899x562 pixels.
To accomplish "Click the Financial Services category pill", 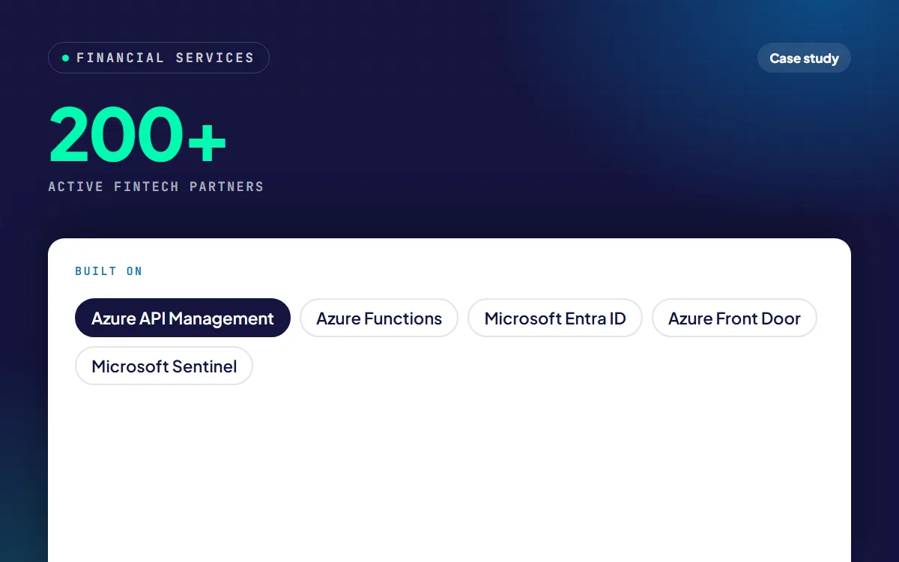I will (x=159, y=58).
